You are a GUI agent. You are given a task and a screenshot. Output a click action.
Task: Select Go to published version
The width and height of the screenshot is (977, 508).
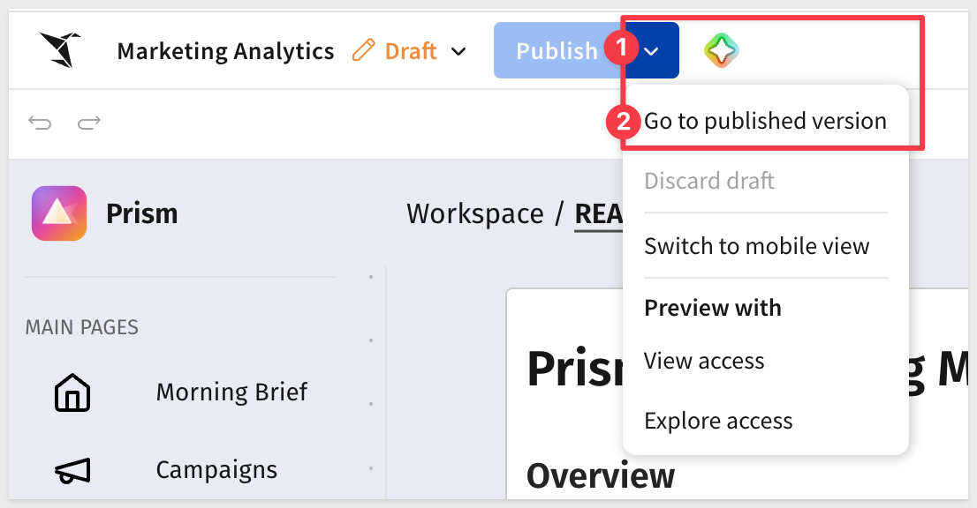765,121
